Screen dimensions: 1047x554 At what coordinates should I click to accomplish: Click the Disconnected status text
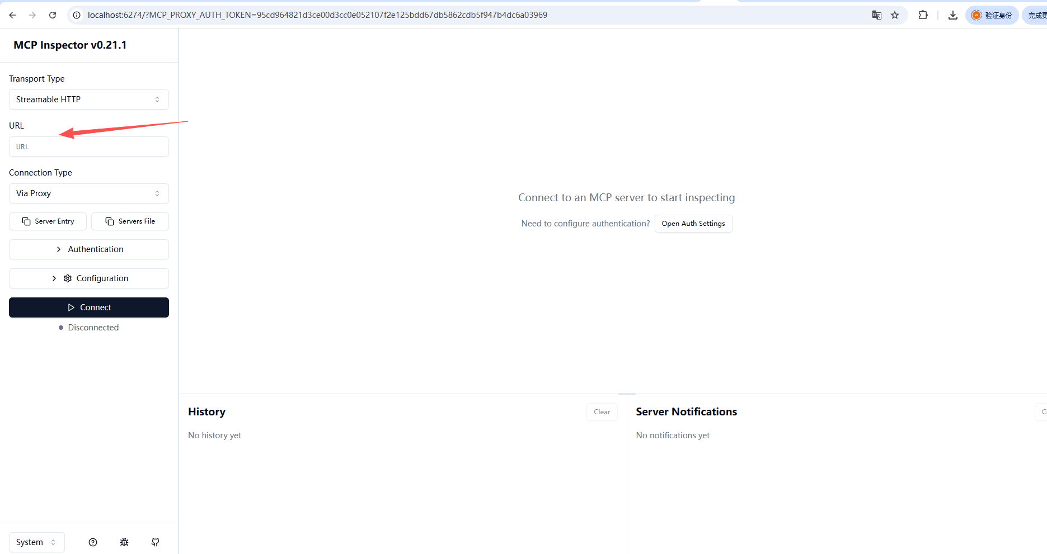[93, 328]
